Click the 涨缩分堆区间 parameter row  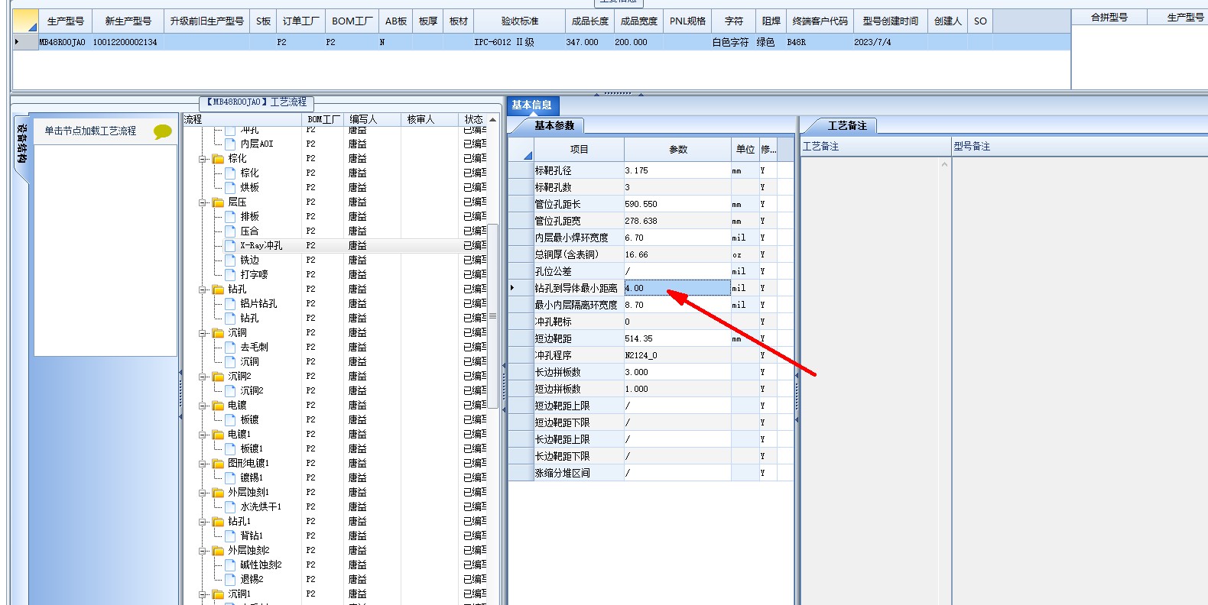[651, 473]
